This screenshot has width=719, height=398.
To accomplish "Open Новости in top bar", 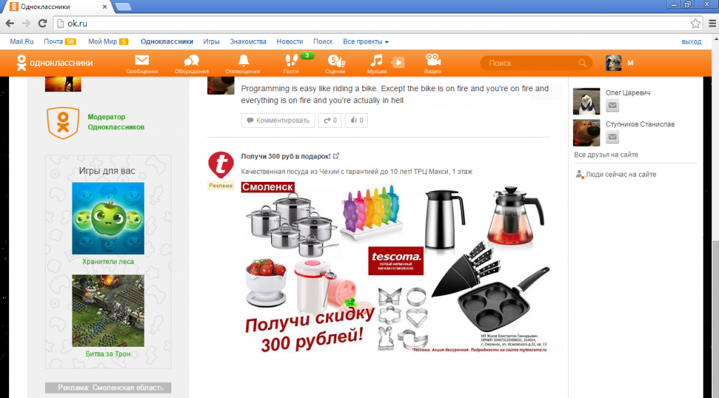I will pos(290,41).
